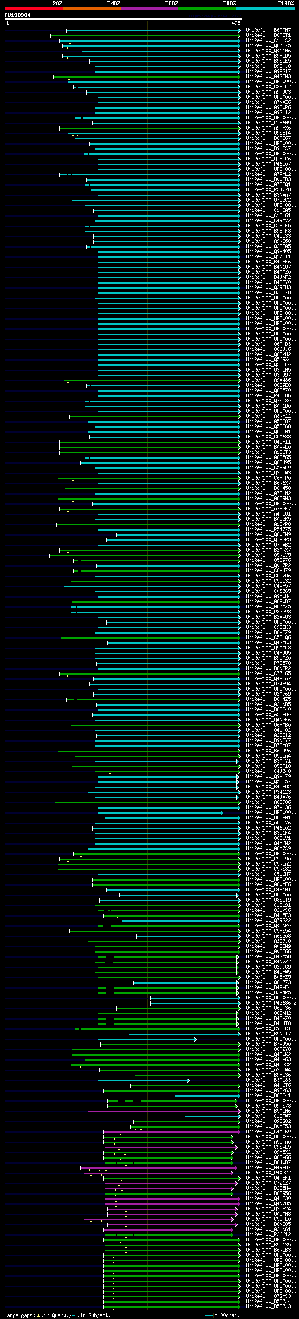Click the Large gaps legend text
Viewport: 299px width, 1319px height.
(x=57, y=1315)
